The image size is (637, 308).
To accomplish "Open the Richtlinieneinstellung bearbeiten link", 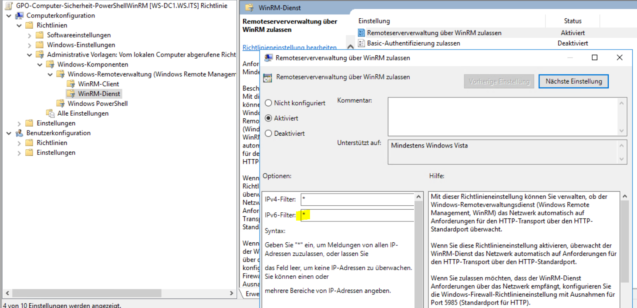I will pyautogui.click(x=290, y=47).
